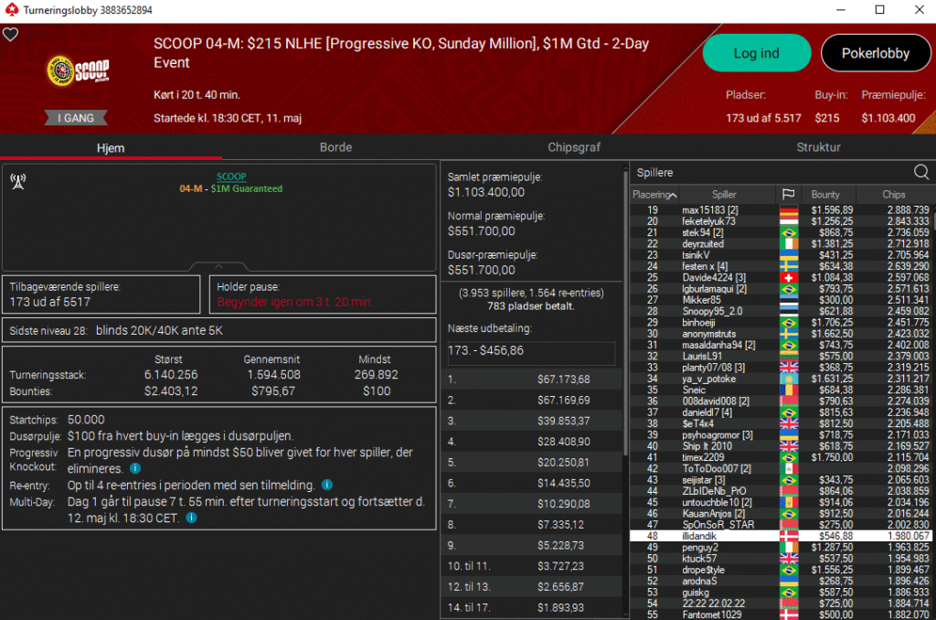Select player Sneic

click(x=781, y=390)
